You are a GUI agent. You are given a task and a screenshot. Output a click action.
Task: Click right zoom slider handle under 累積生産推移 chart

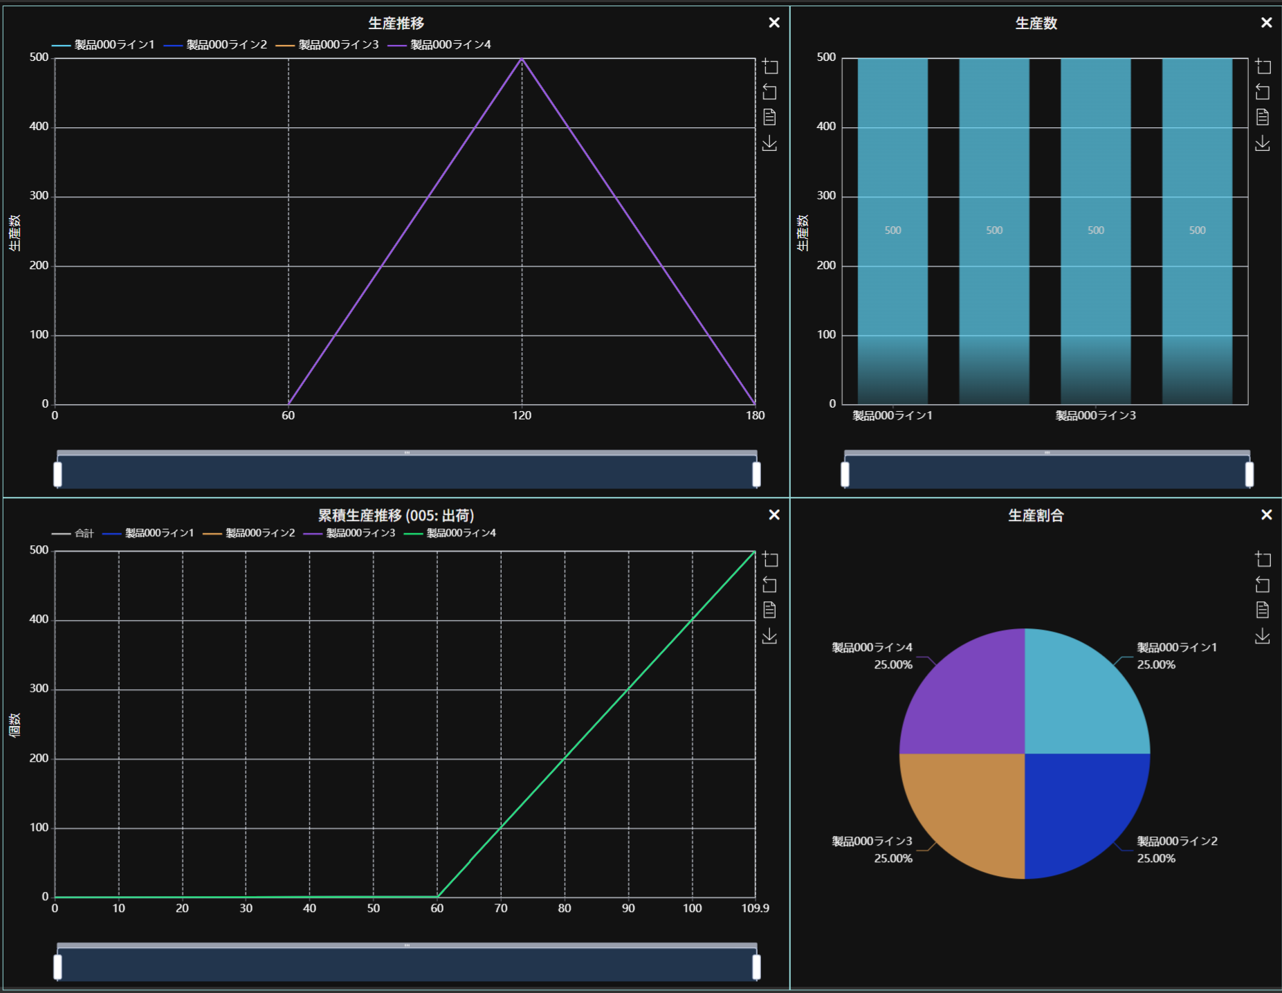pyautogui.click(x=756, y=967)
